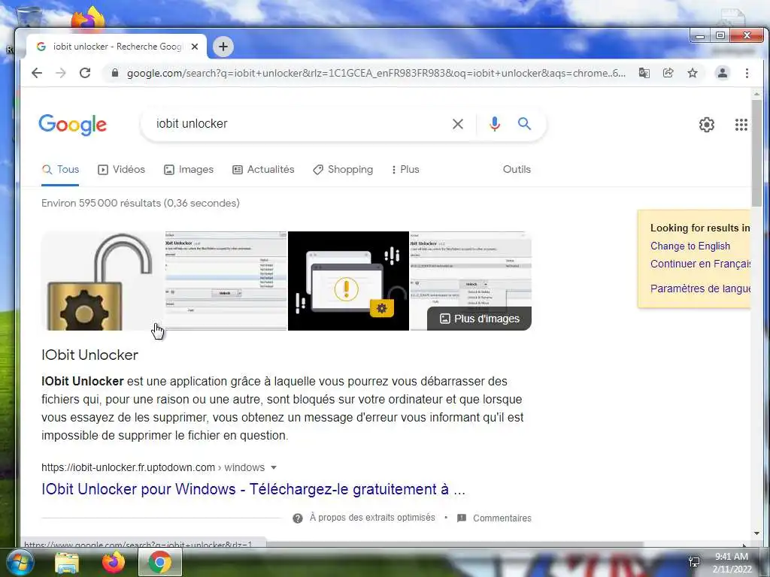The image size is (770, 577).
Task: Select the Tous results tab
Action: point(60,169)
